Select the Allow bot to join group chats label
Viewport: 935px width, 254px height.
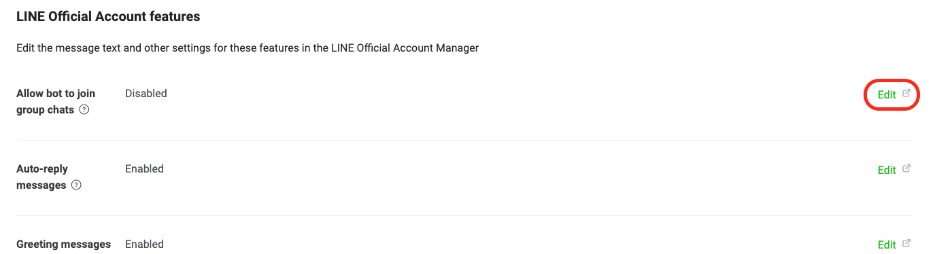click(56, 102)
